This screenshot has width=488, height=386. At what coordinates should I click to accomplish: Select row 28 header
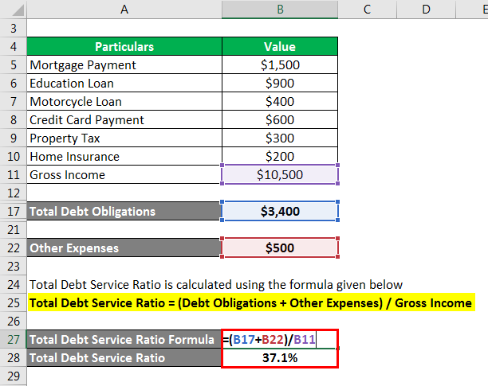tap(14, 357)
